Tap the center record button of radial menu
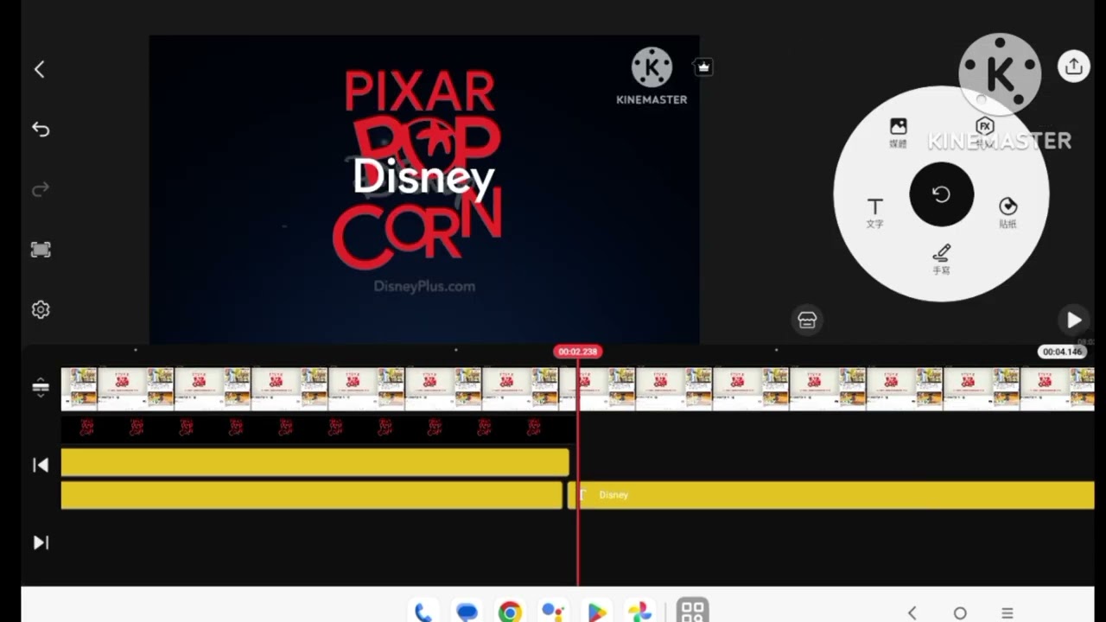 (942, 194)
